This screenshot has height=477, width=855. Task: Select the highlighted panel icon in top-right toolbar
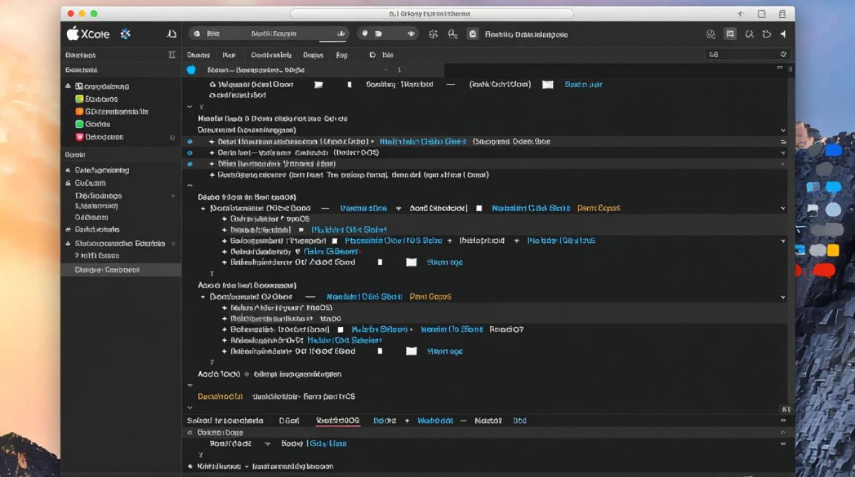pos(730,34)
